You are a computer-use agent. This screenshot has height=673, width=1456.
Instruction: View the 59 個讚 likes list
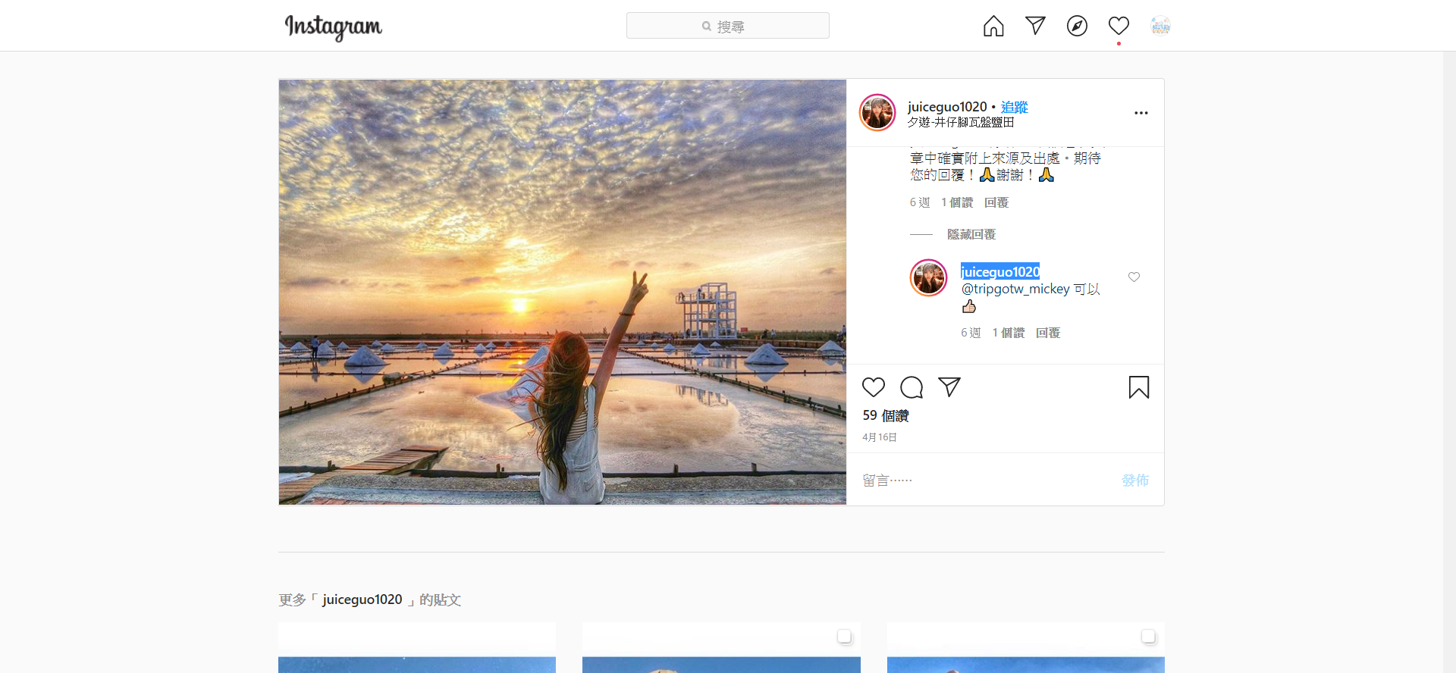click(885, 416)
